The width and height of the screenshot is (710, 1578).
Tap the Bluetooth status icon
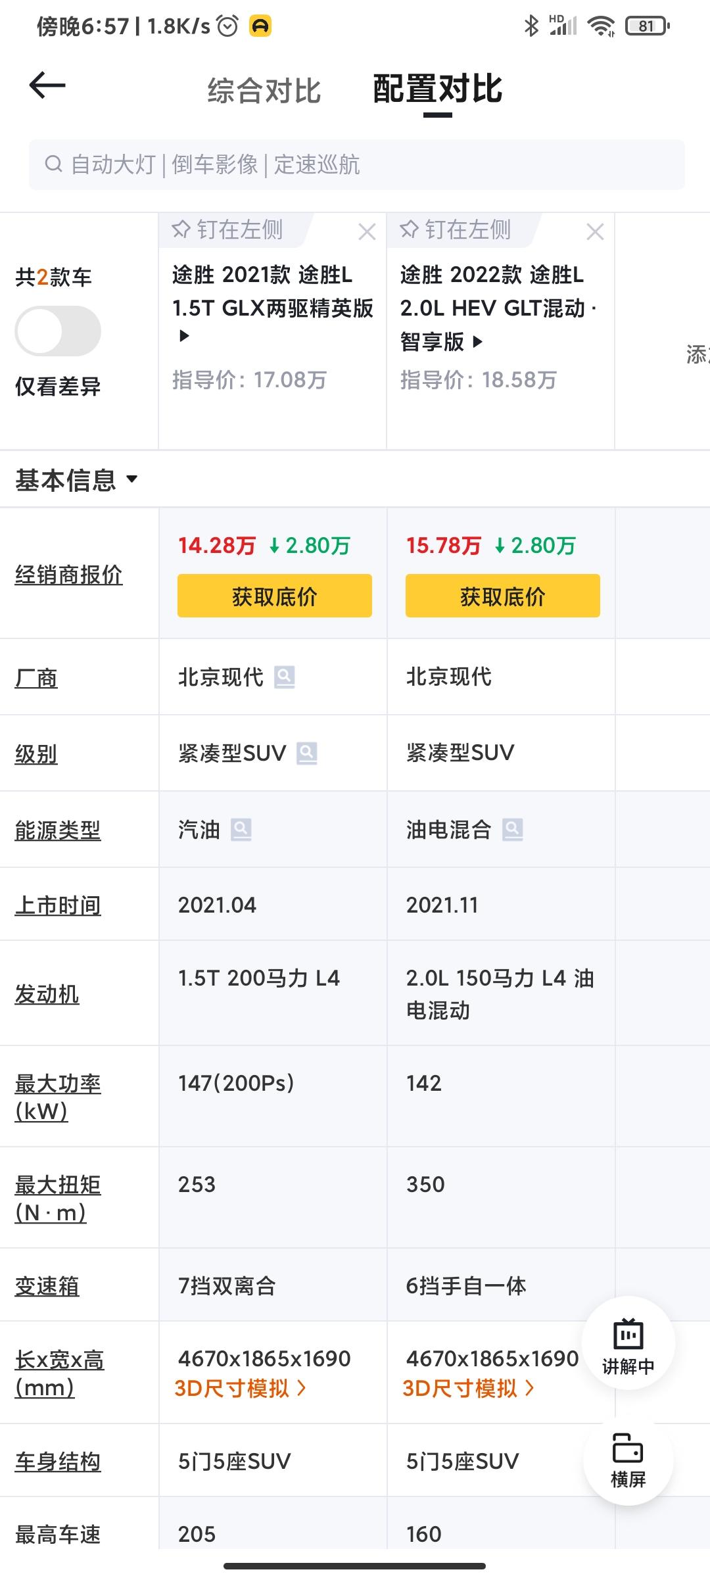click(531, 26)
